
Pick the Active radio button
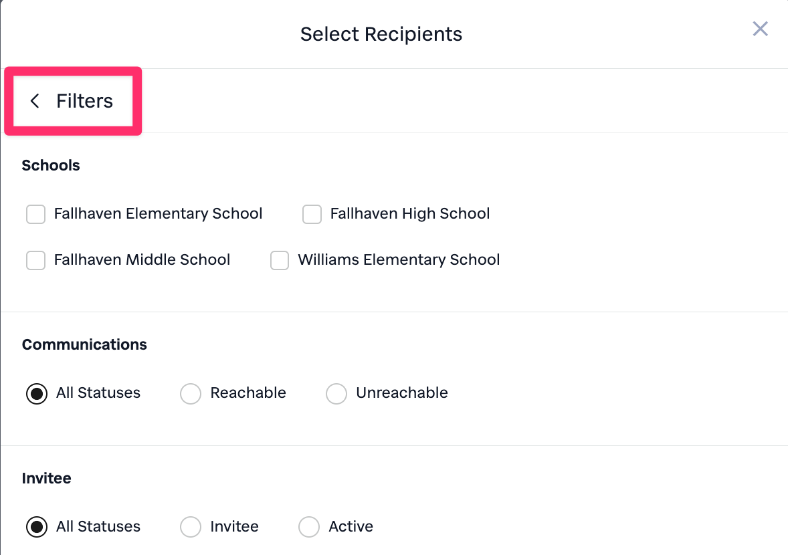[x=308, y=527]
